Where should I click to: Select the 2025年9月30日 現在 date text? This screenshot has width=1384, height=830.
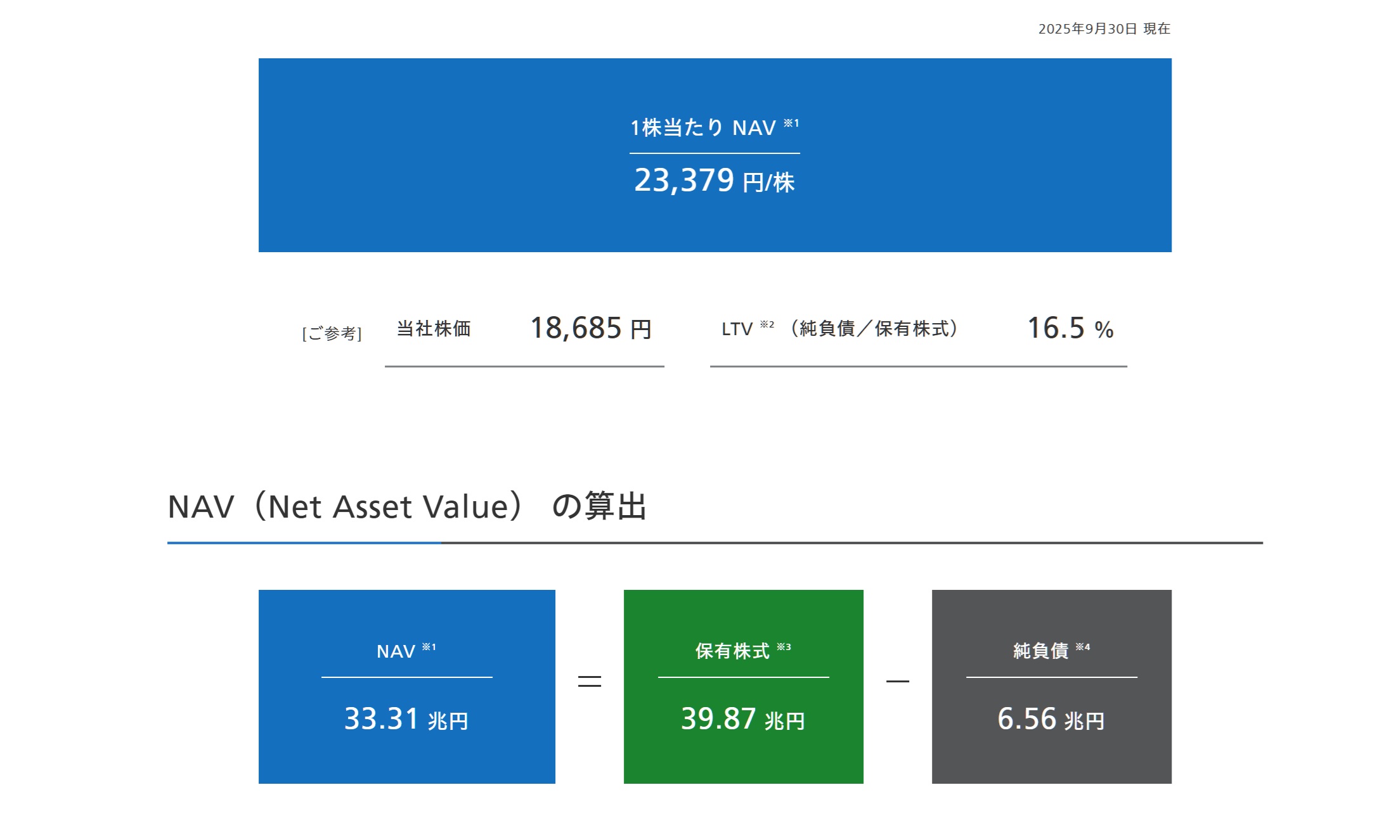[1104, 29]
